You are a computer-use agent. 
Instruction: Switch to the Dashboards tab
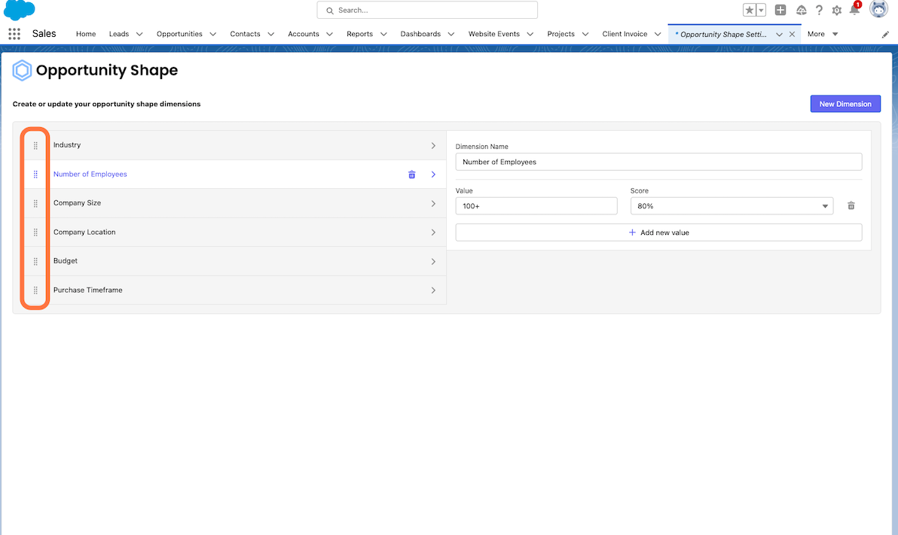point(420,34)
